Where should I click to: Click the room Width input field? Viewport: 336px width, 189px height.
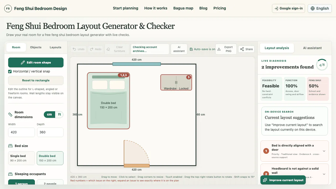(x=22, y=132)
